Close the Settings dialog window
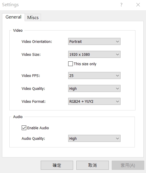The height and width of the screenshot is (173, 146). 138,5
